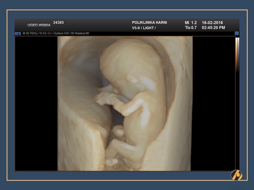254x190 pixels.
Task: Click the blue H icon at top right
Action: point(237,34)
